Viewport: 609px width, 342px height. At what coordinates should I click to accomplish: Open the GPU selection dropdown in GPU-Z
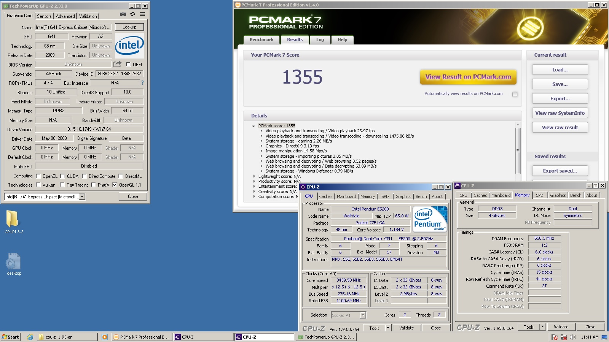pos(82,196)
